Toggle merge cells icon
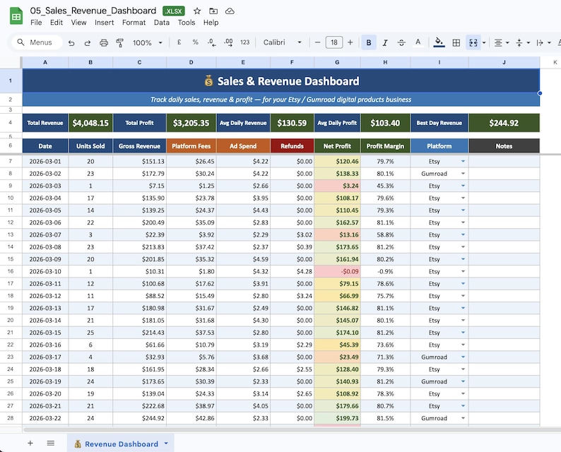 click(473, 43)
